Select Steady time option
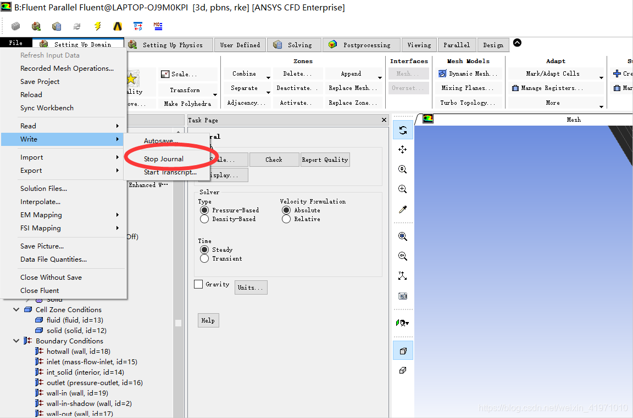Screen dimensions: 633x418 pyautogui.click(x=204, y=250)
